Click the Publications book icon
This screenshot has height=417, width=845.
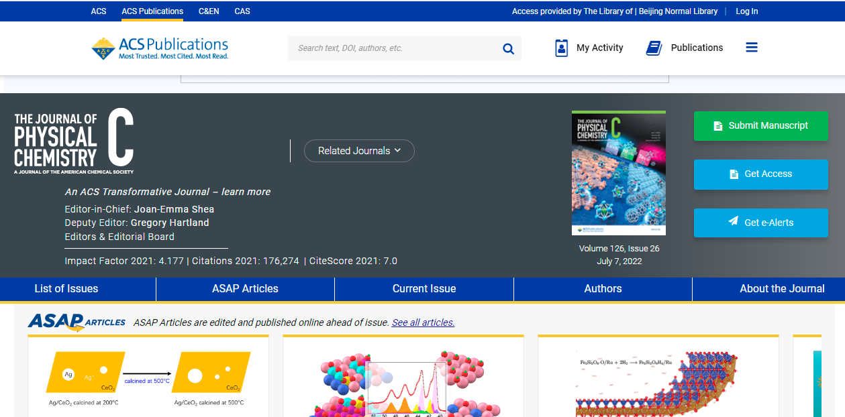pos(654,48)
